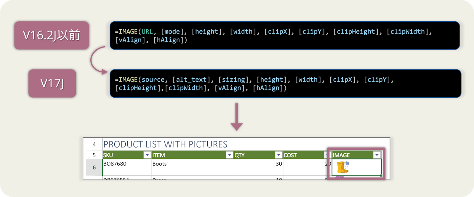Open the QTY column filter dropdown
Screen dimensions: 474x197
pyautogui.click(x=278, y=155)
